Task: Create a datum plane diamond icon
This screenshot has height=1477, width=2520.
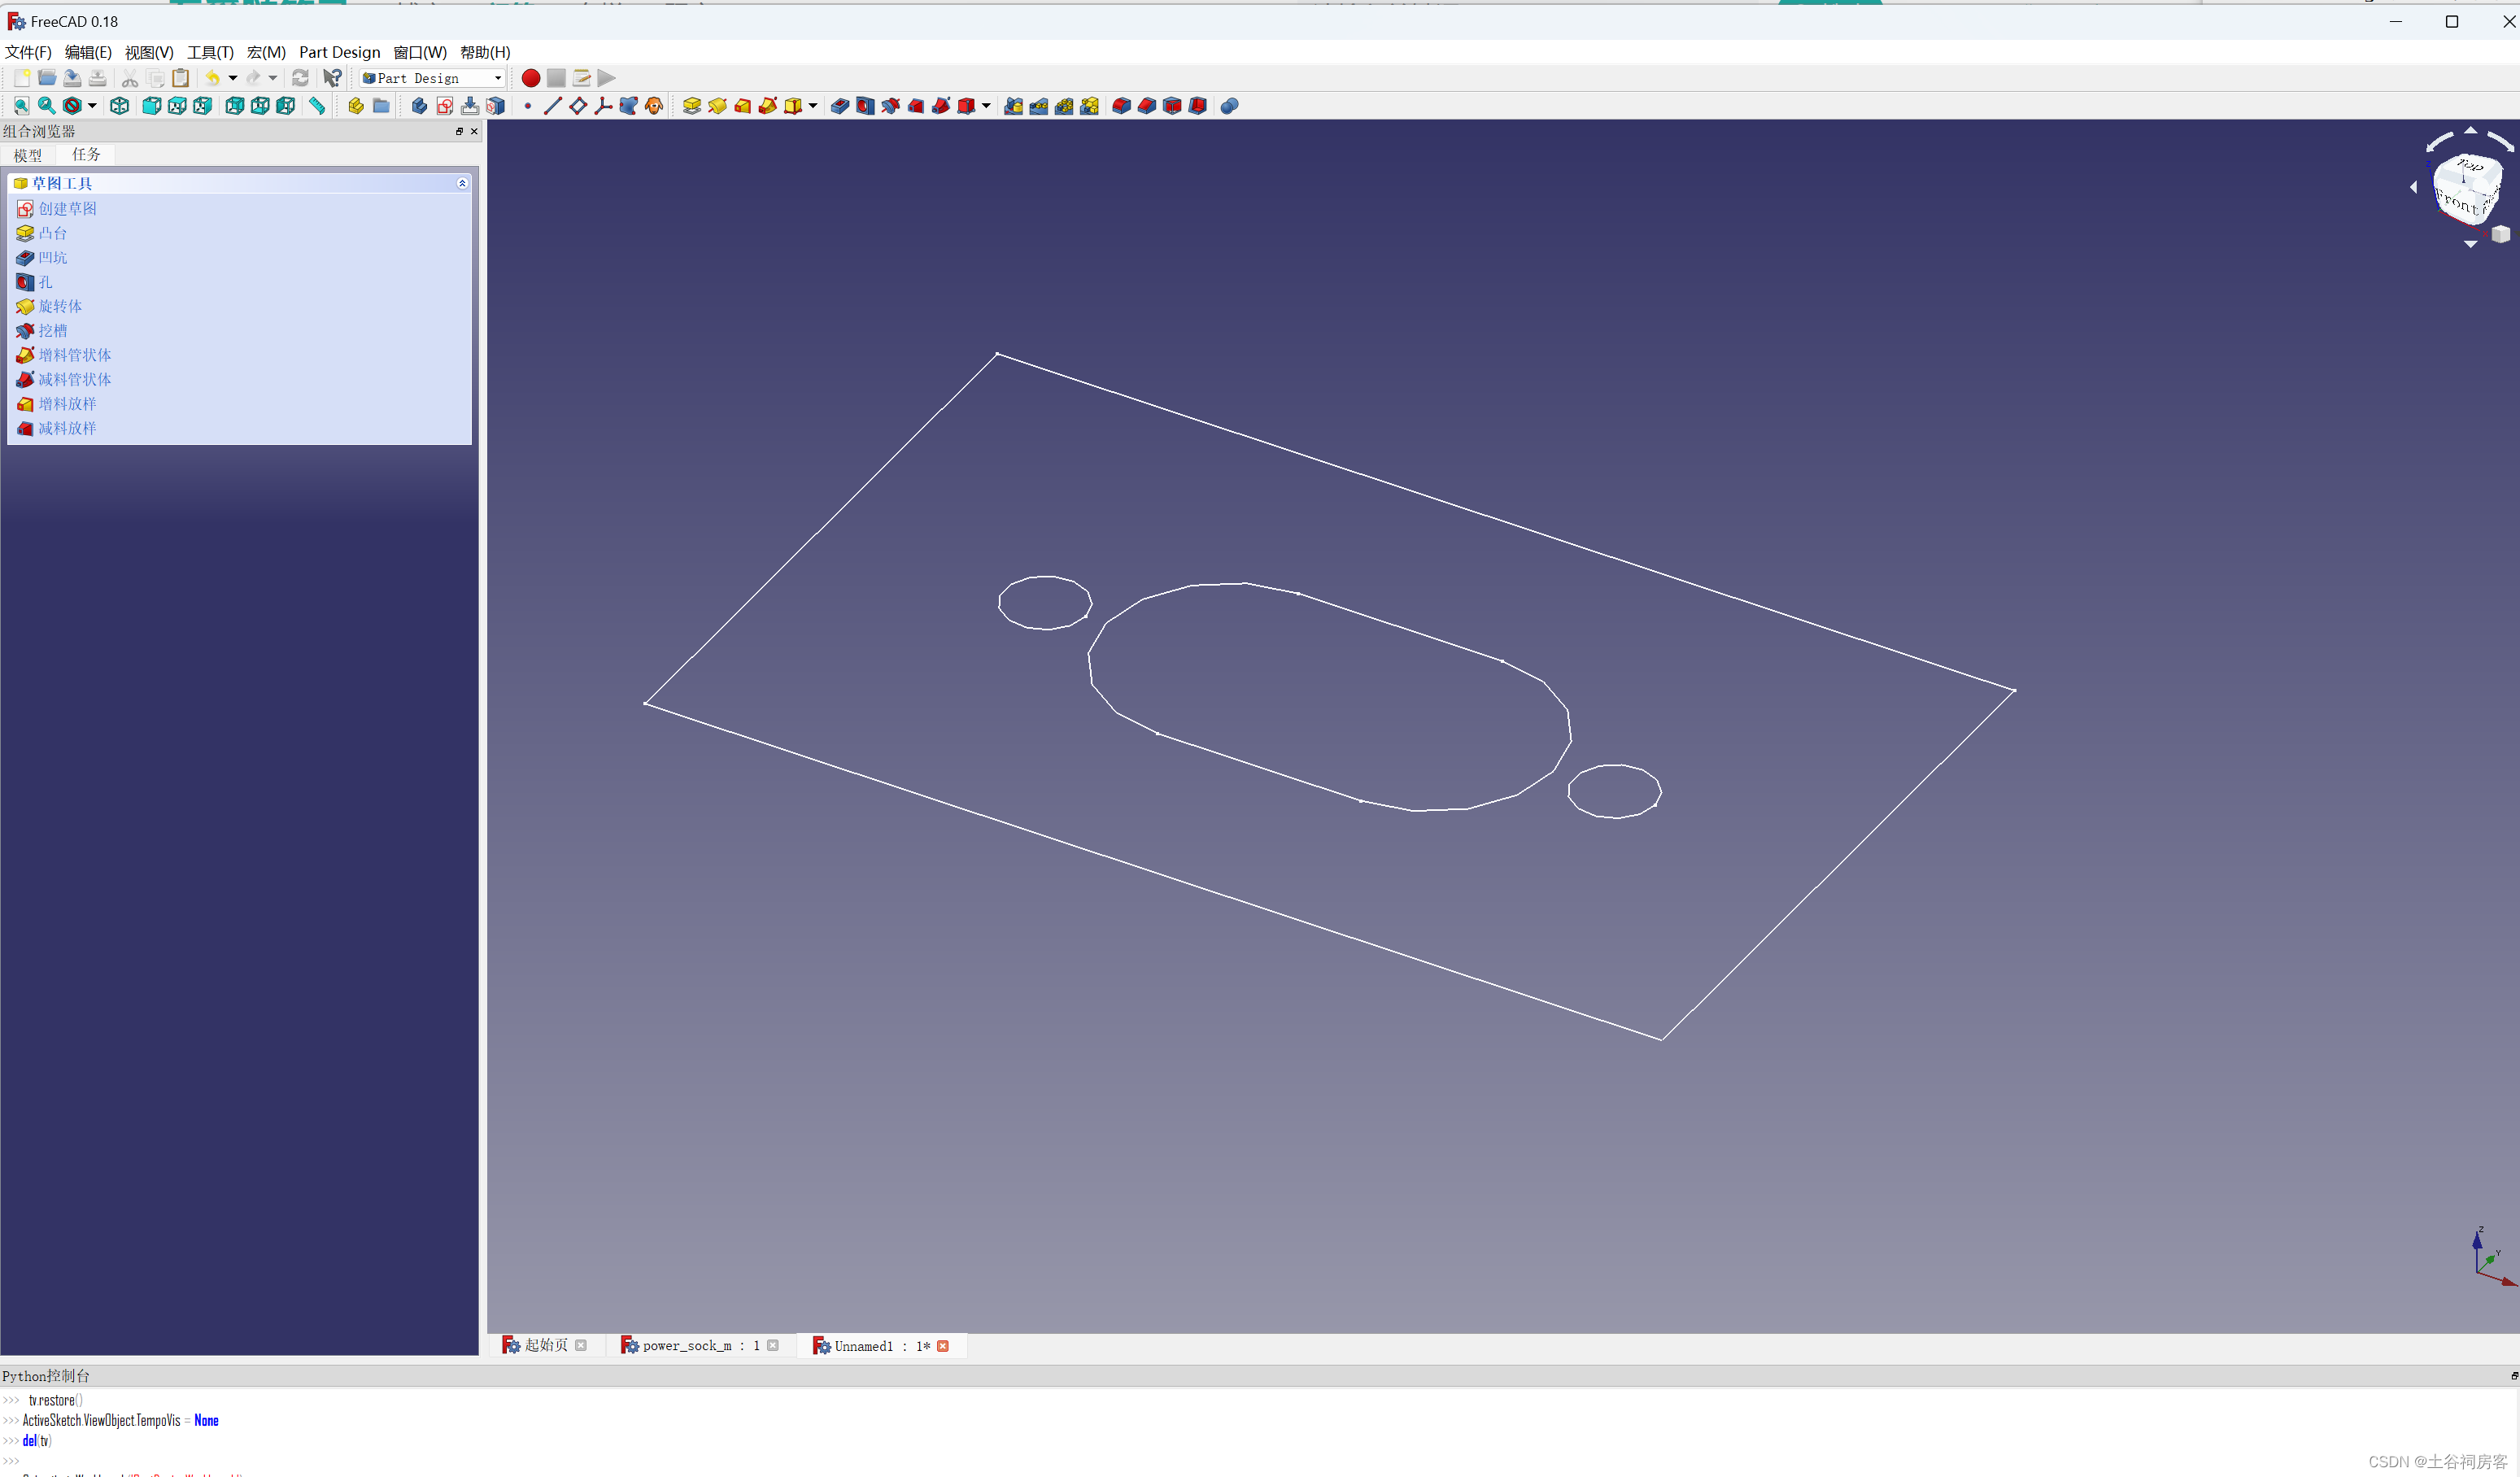Action: pos(578,106)
